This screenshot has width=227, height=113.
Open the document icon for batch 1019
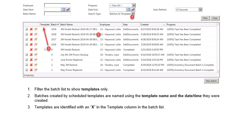coord(27,29)
